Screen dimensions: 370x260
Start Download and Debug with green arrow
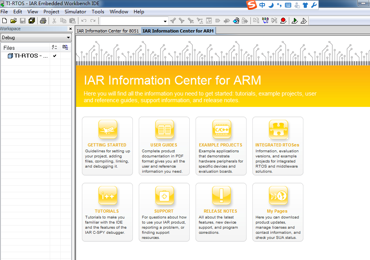[x=295, y=21]
